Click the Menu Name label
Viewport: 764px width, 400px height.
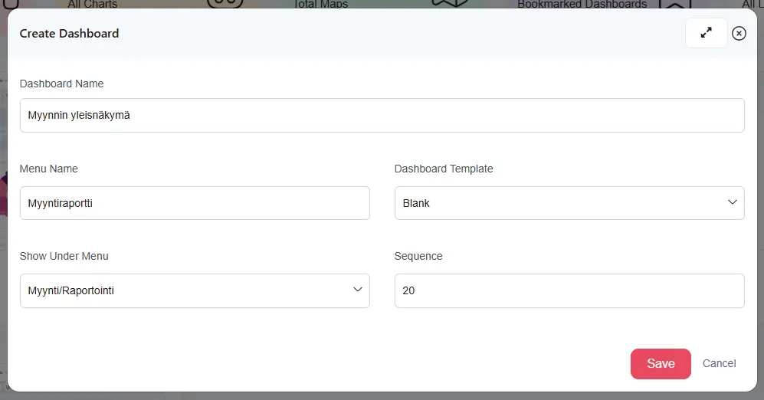point(48,169)
